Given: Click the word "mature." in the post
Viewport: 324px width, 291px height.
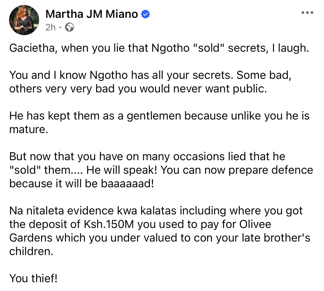Looking at the screenshot, I should pyautogui.click(x=28, y=129).
